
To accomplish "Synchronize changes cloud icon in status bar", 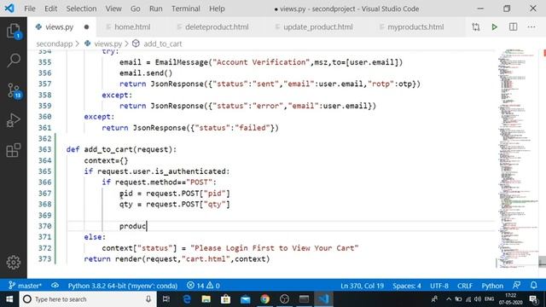I will coord(55,286).
